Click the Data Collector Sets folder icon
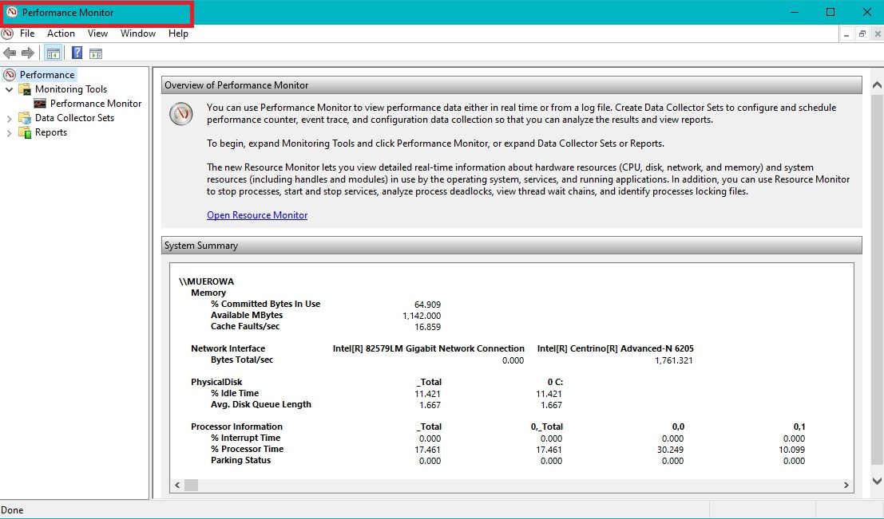 [x=25, y=117]
